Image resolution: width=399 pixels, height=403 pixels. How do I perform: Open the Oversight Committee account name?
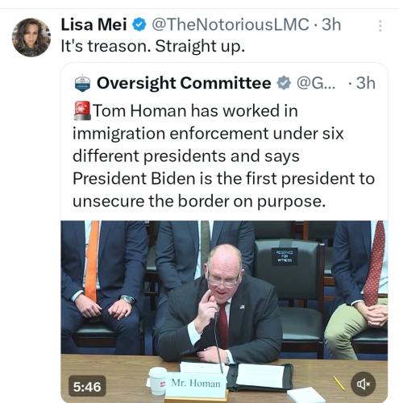coord(184,83)
